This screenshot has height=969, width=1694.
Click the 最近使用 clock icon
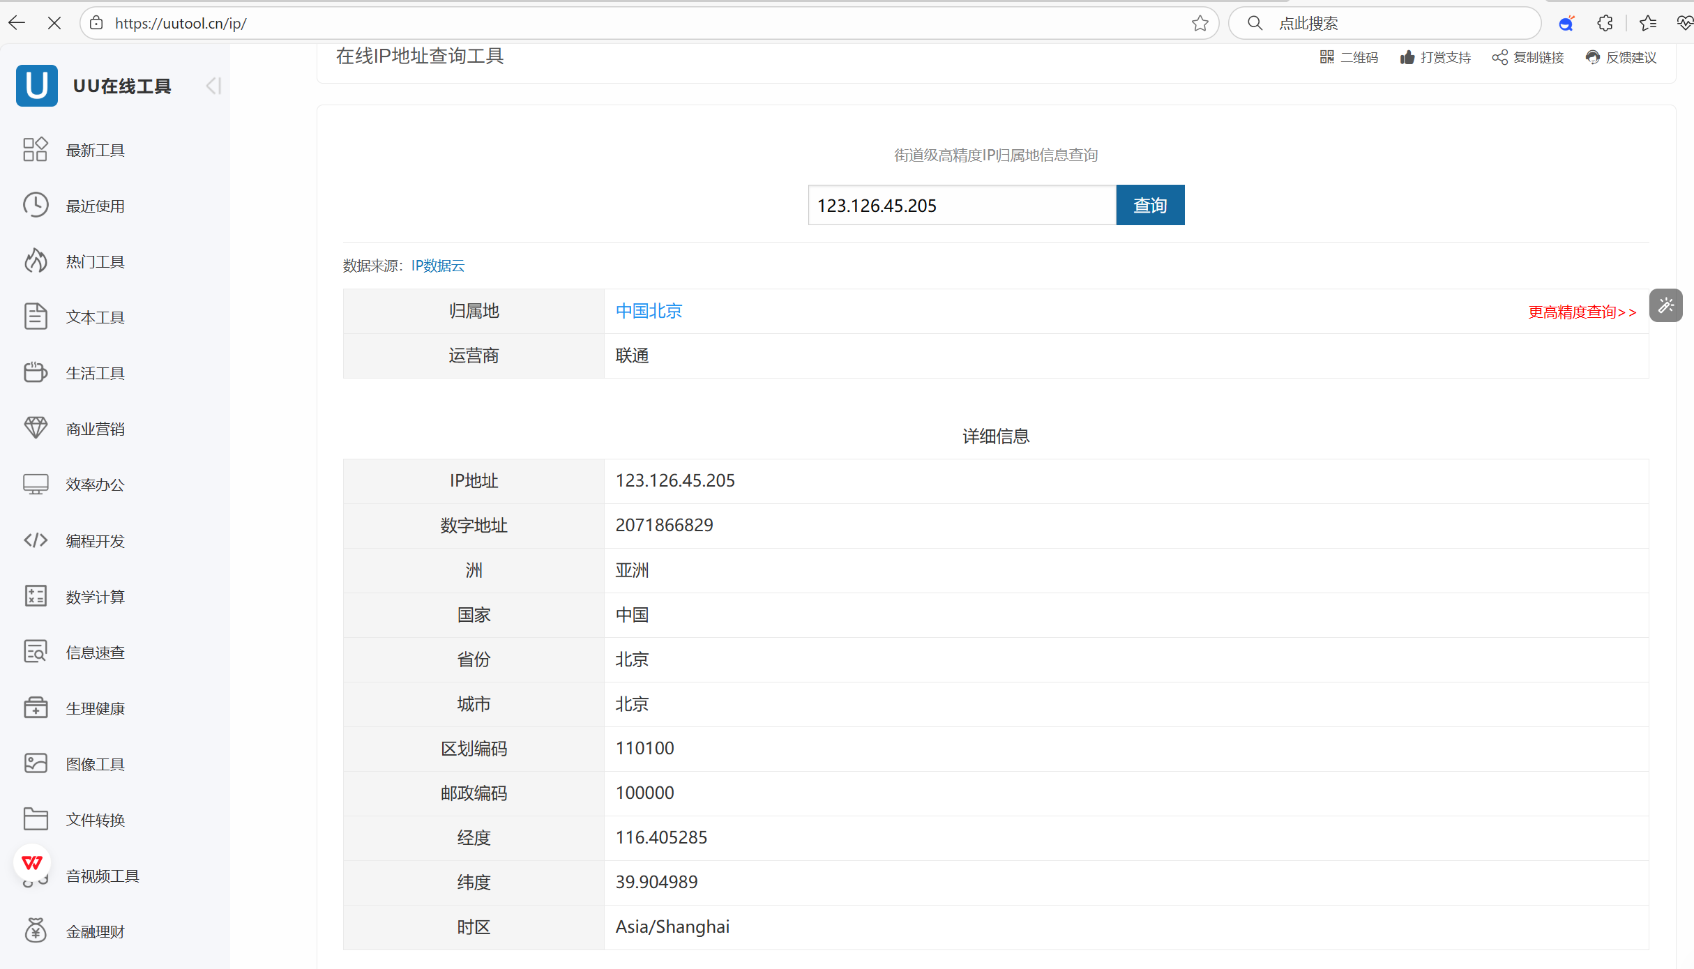click(x=35, y=205)
